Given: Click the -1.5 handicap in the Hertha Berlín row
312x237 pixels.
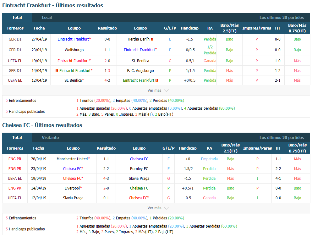Looking at the screenshot, I should (190, 39).
